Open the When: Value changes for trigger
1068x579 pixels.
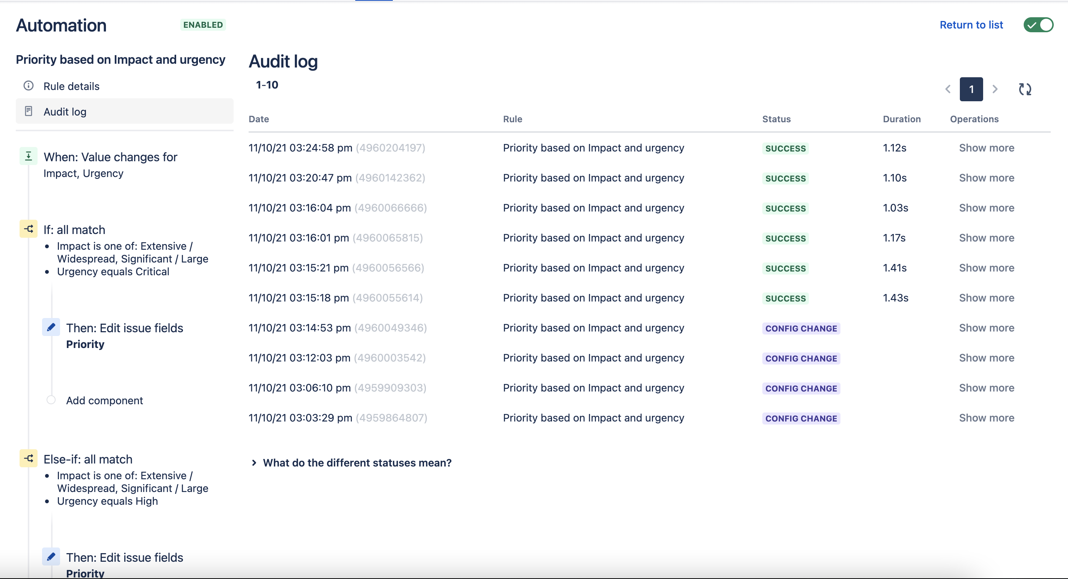tap(110, 164)
